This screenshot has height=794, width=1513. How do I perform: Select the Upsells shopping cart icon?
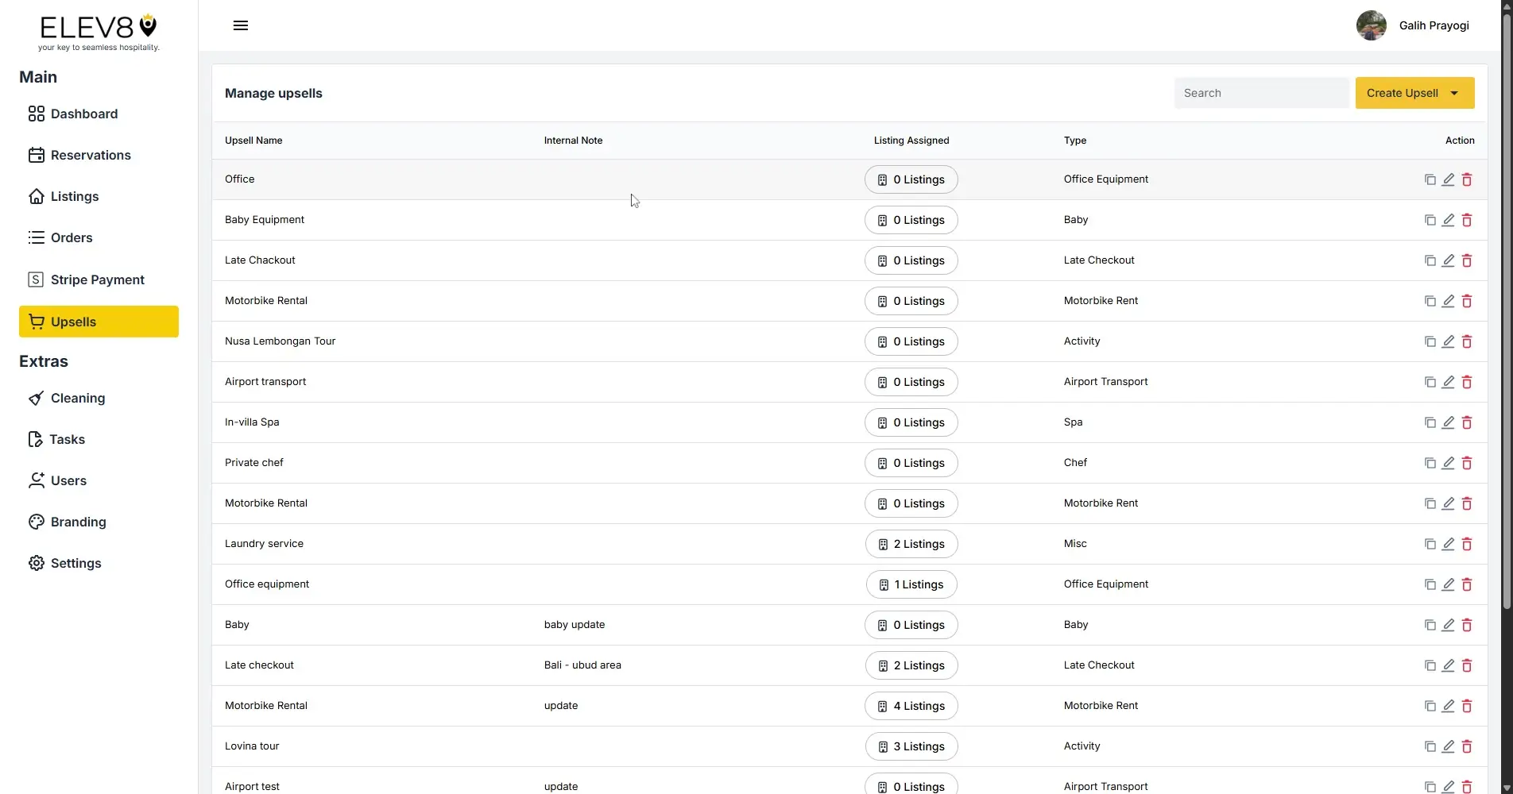[37, 322]
